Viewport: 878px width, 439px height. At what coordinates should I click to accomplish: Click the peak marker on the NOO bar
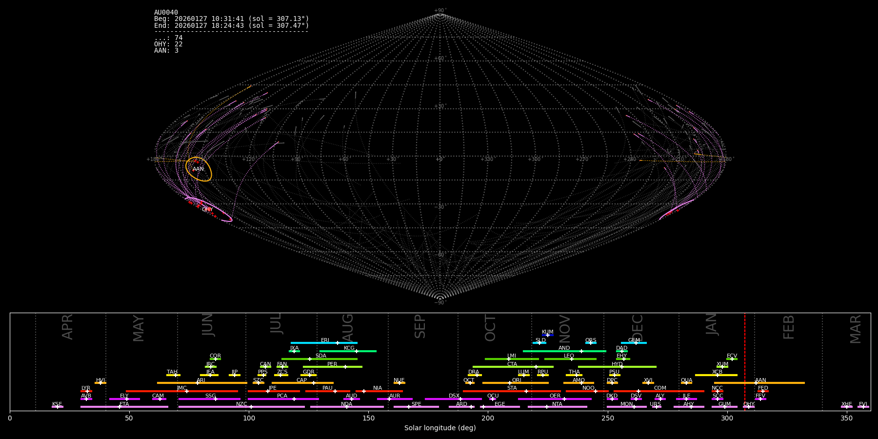pyautogui.click(x=596, y=391)
